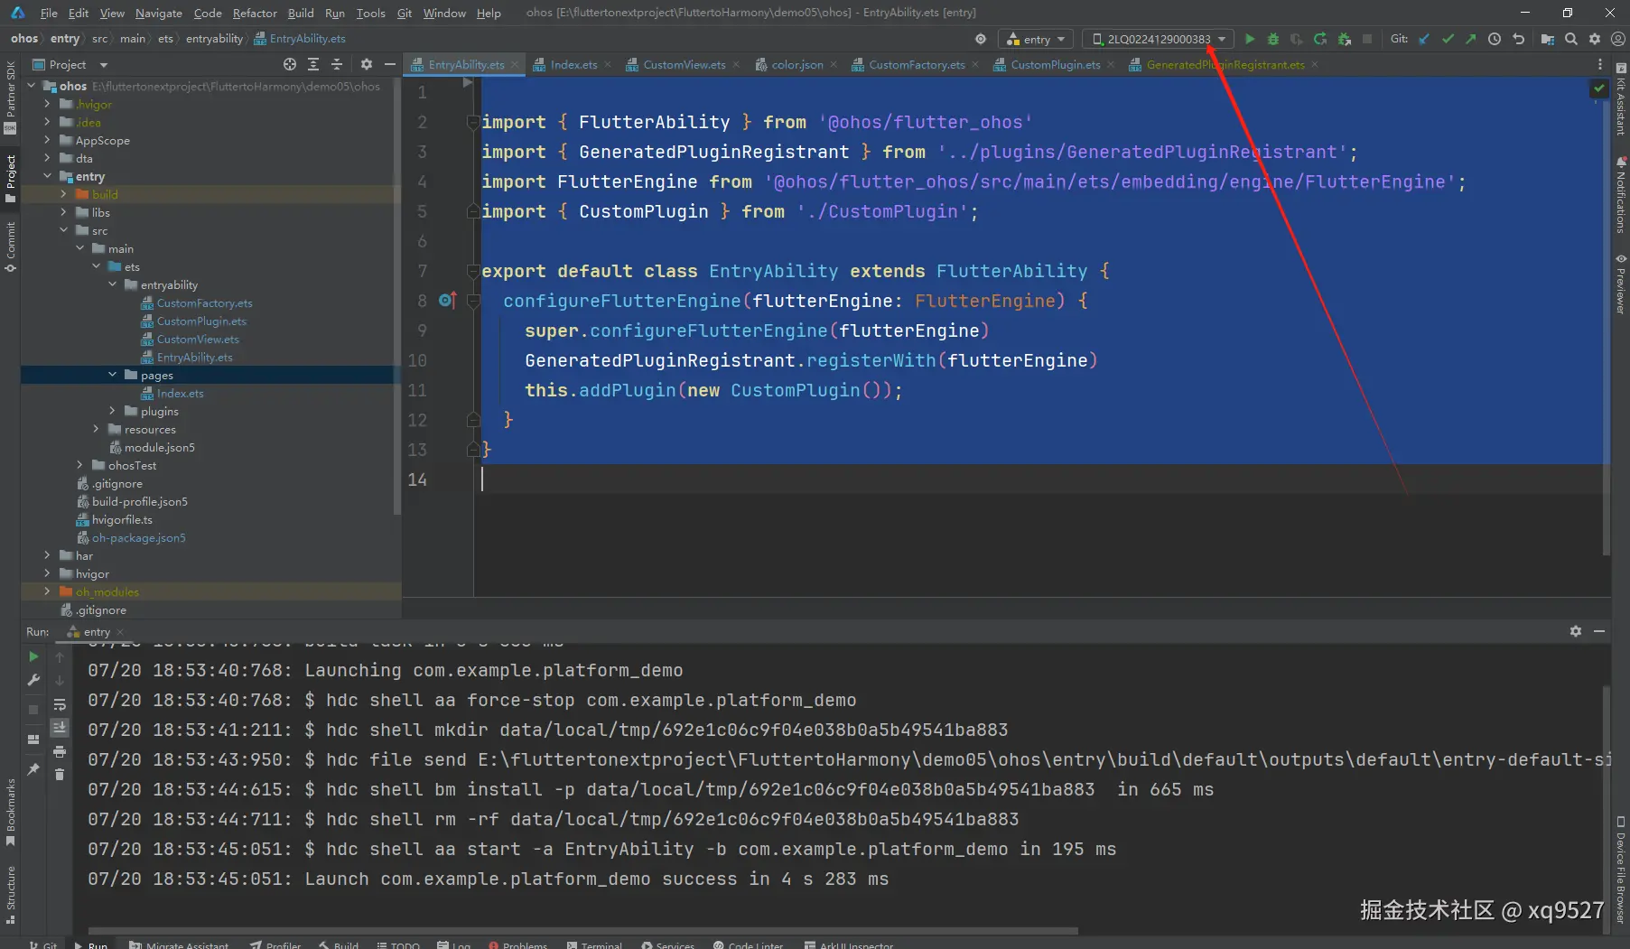The image size is (1630, 949).
Task: Collapse the entry module folder
Action: tap(47, 176)
